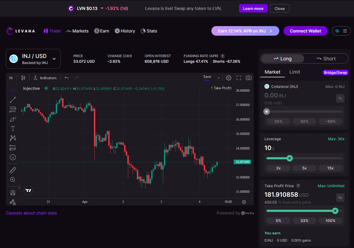The image size is (354, 248).
Task: Take a chart snapshot with camera icon
Action: click(x=249, y=78)
